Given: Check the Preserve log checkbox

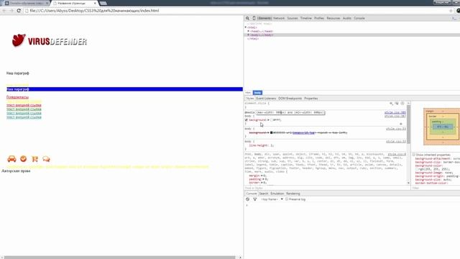Looking at the screenshot, I should pyautogui.click(x=287, y=199).
